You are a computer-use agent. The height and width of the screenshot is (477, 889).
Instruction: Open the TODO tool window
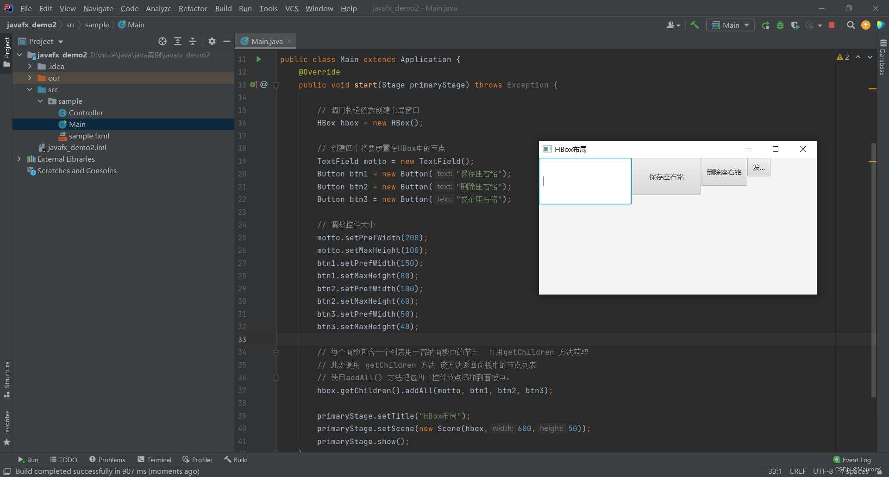63,460
